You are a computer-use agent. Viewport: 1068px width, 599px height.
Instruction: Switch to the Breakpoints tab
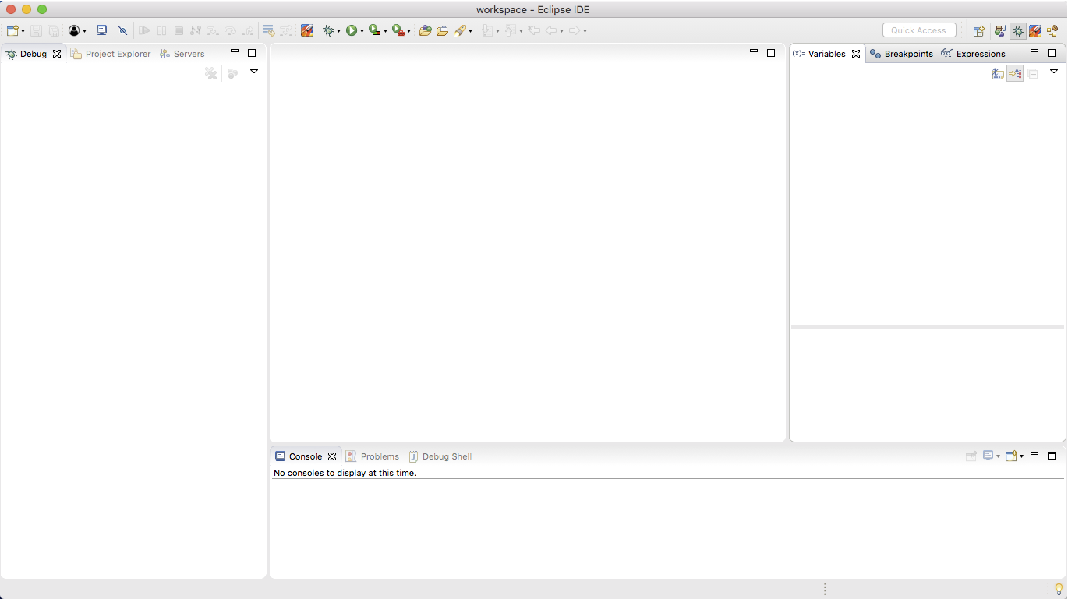(901, 54)
